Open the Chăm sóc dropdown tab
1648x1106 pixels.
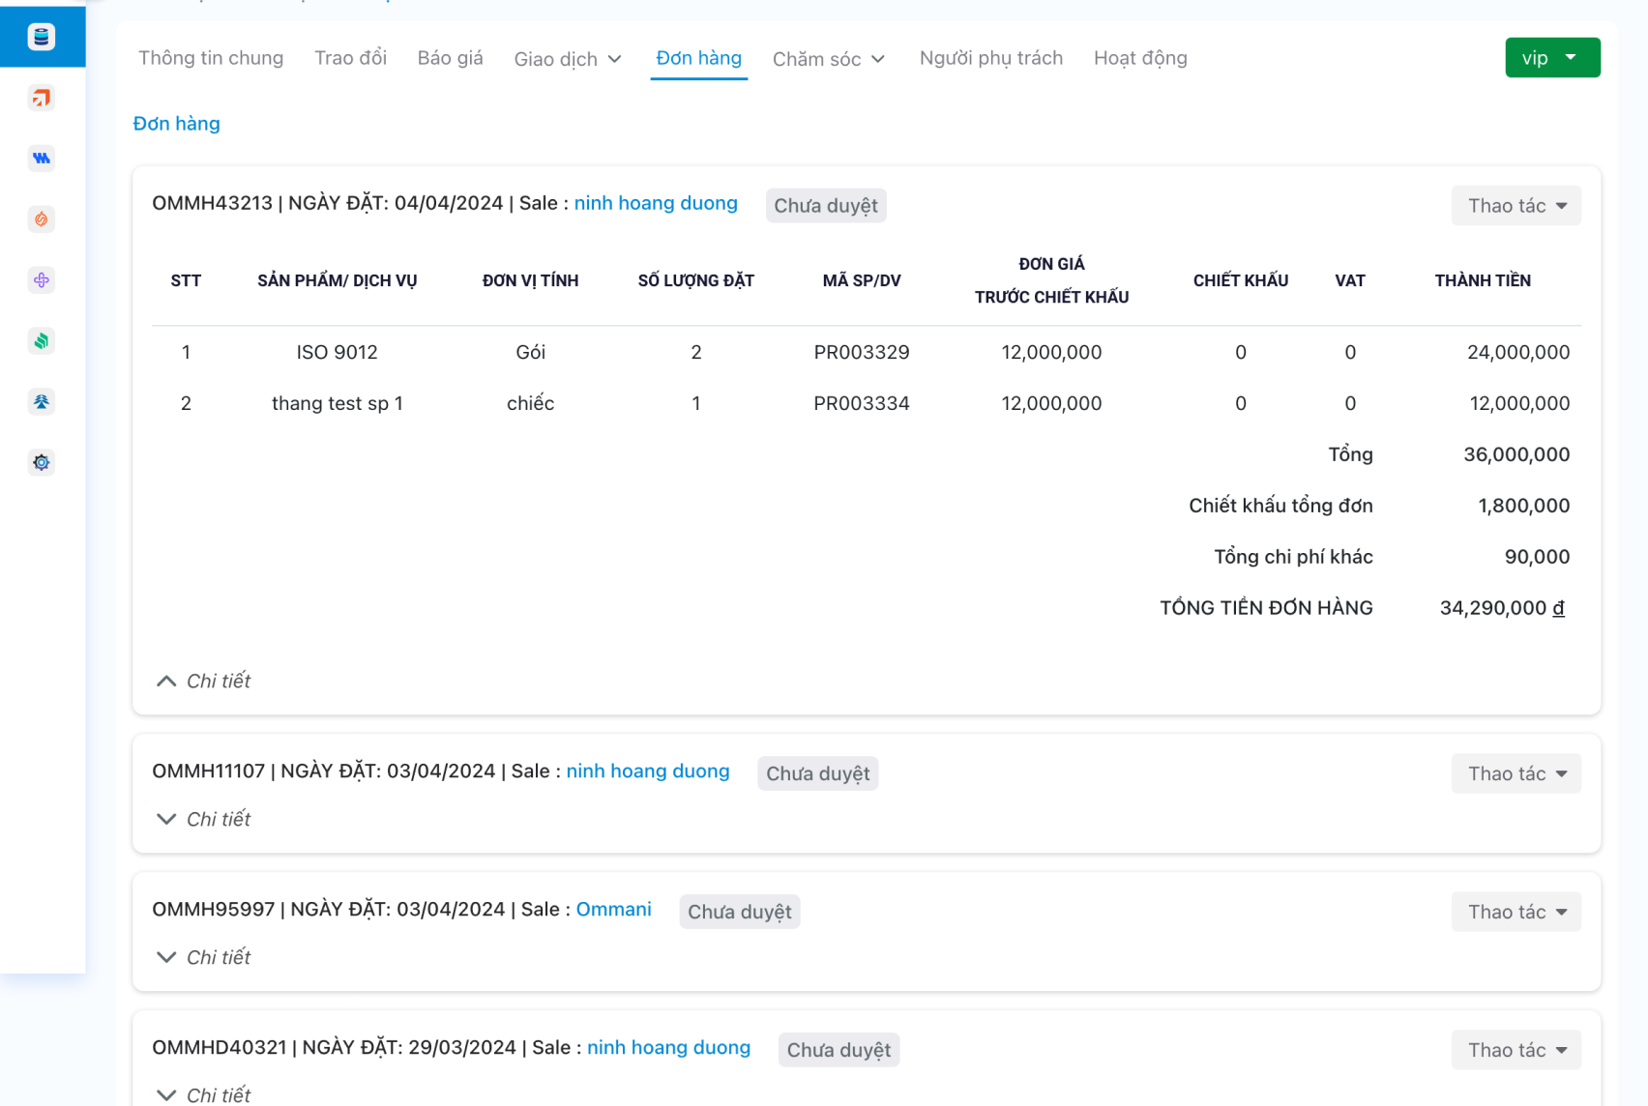(829, 59)
